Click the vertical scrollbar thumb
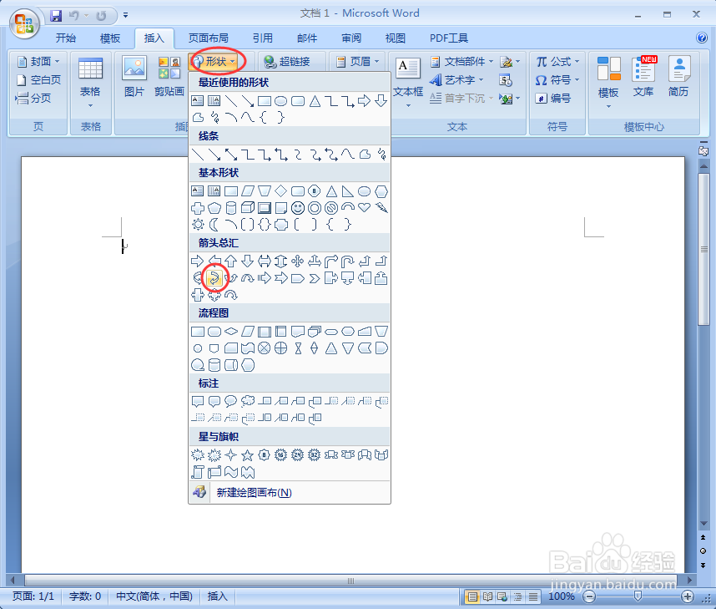This screenshot has width=716, height=609. pos(703,249)
